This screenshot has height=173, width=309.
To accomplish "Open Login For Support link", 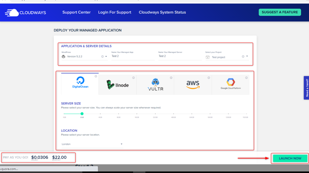I will pos(115,12).
